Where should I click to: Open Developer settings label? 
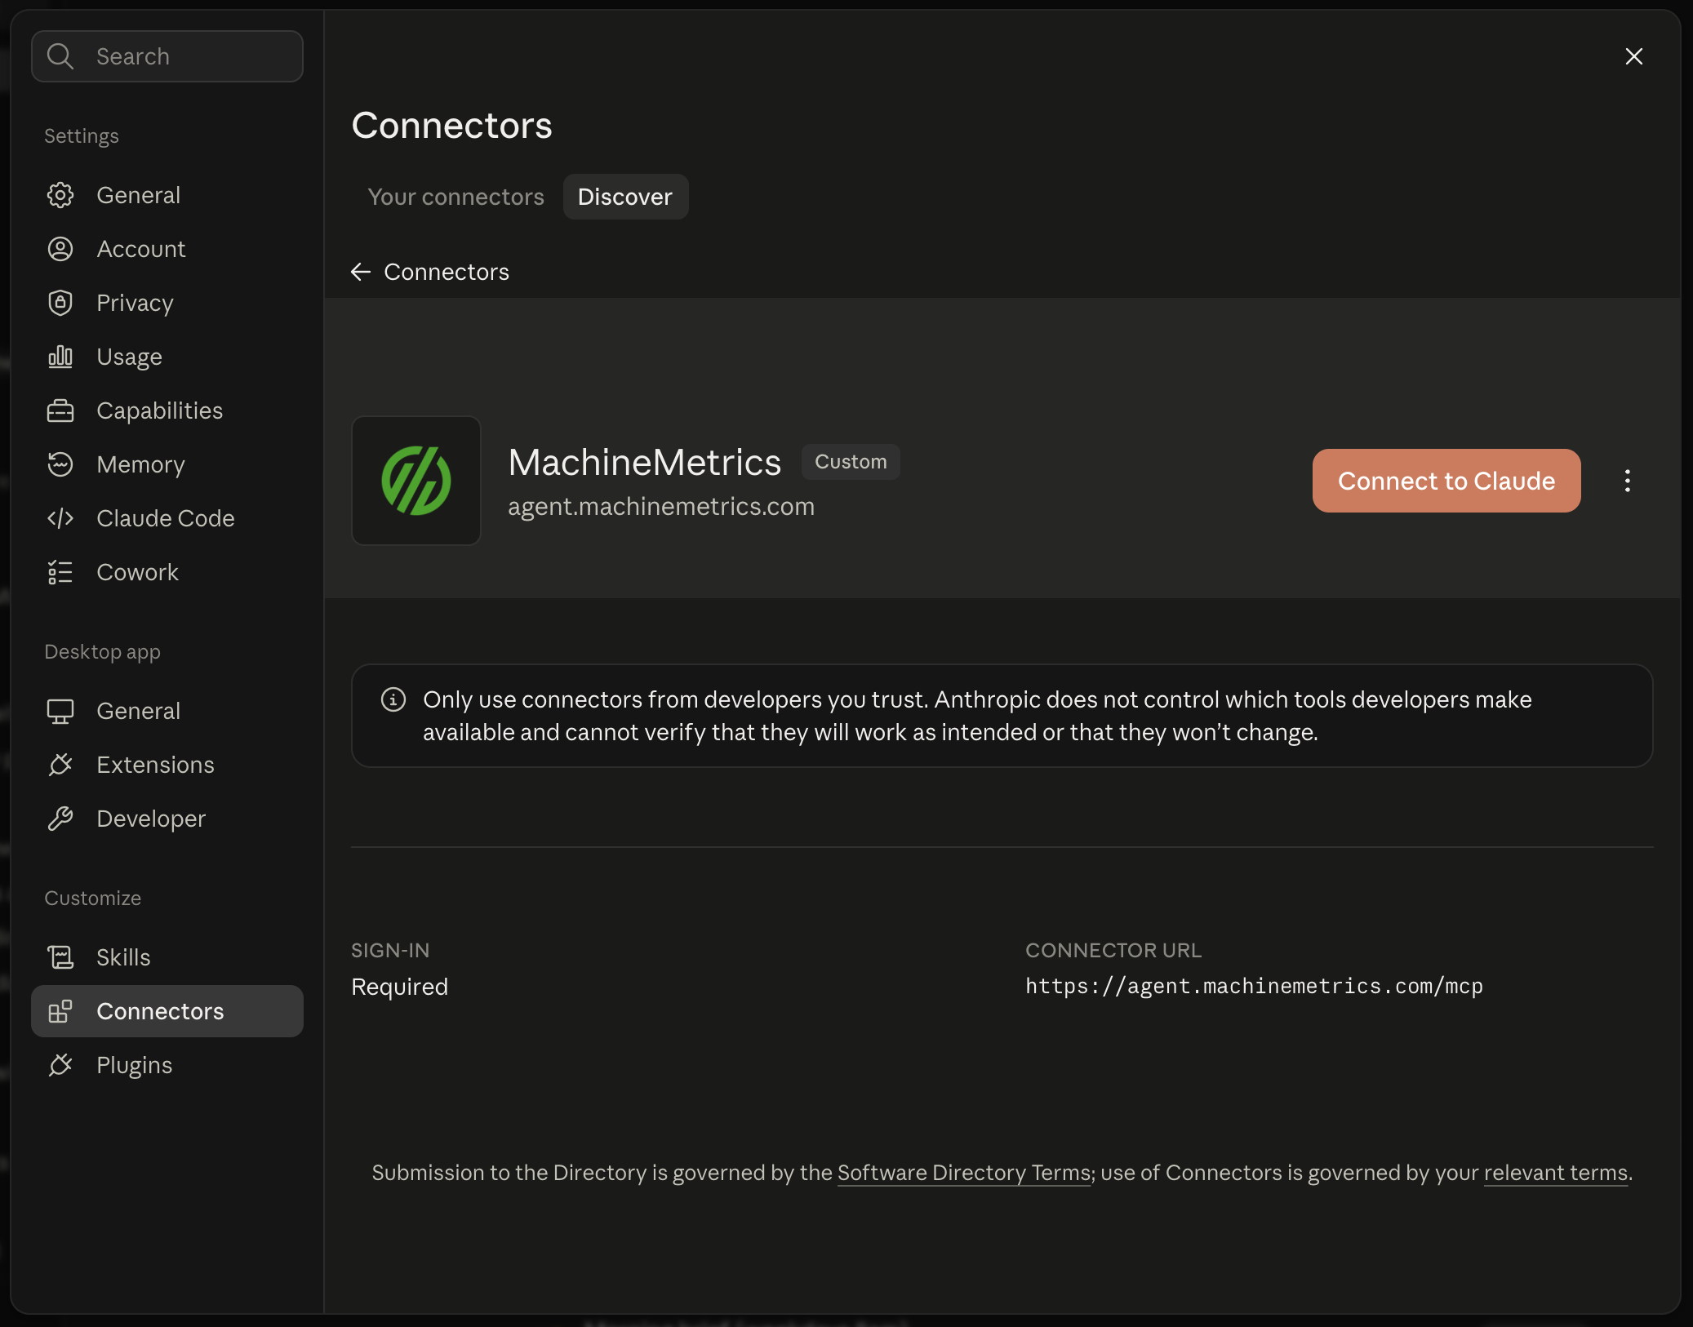point(151,819)
